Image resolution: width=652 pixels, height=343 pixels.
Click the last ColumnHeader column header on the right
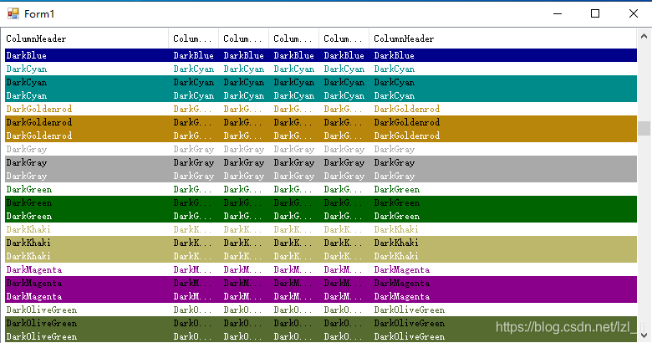(503, 38)
